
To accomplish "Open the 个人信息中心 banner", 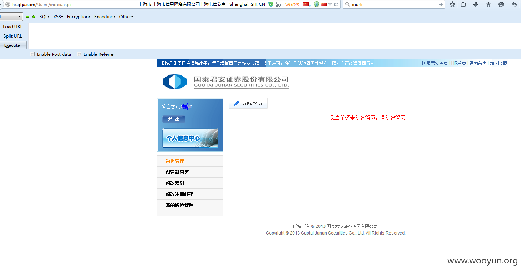I will [x=190, y=138].
